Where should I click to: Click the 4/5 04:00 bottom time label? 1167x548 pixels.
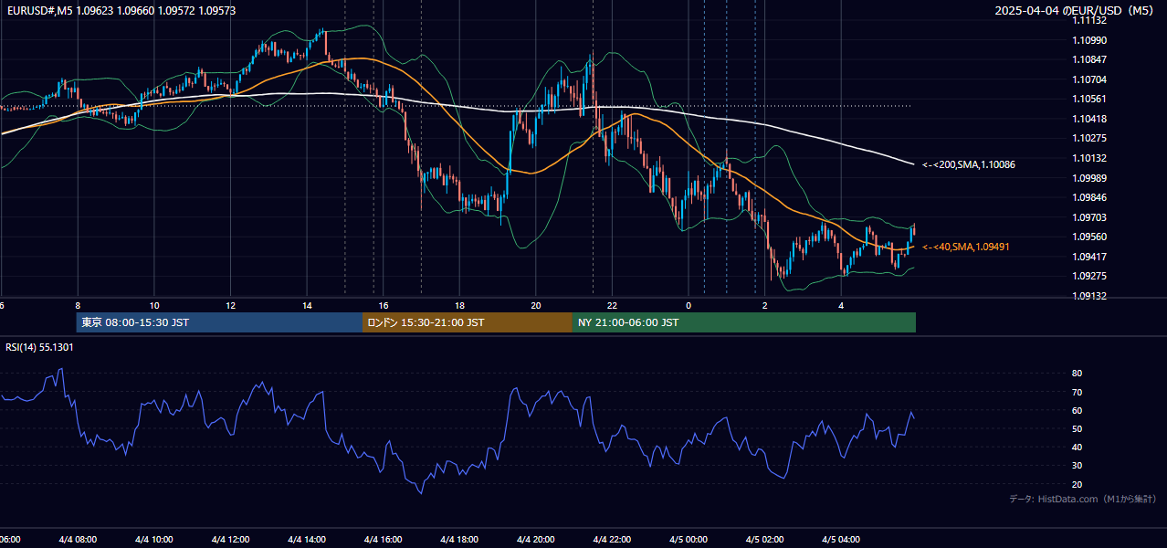pyautogui.click(x=842, y=540)
